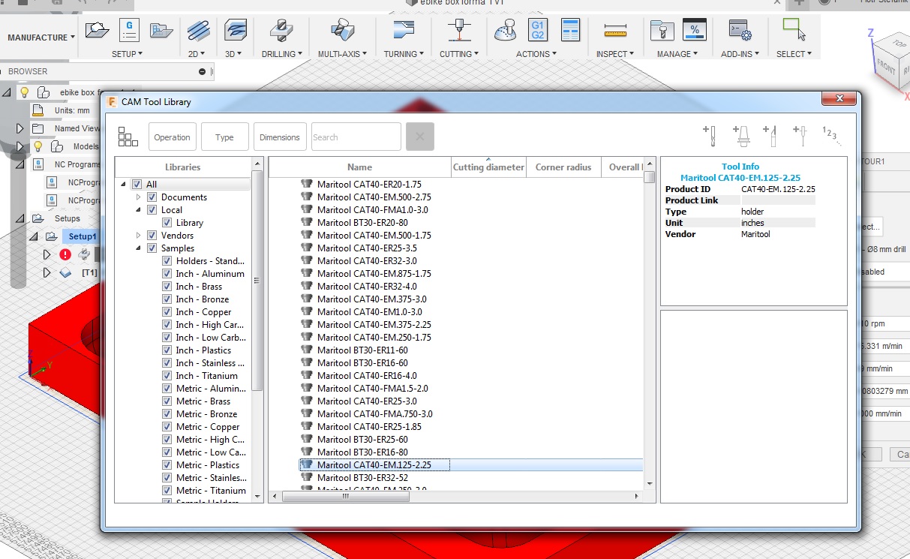Open the MULTI-AXIS menu
The width and height of the screenshot is (910, 559).
[x=342, y=54]
